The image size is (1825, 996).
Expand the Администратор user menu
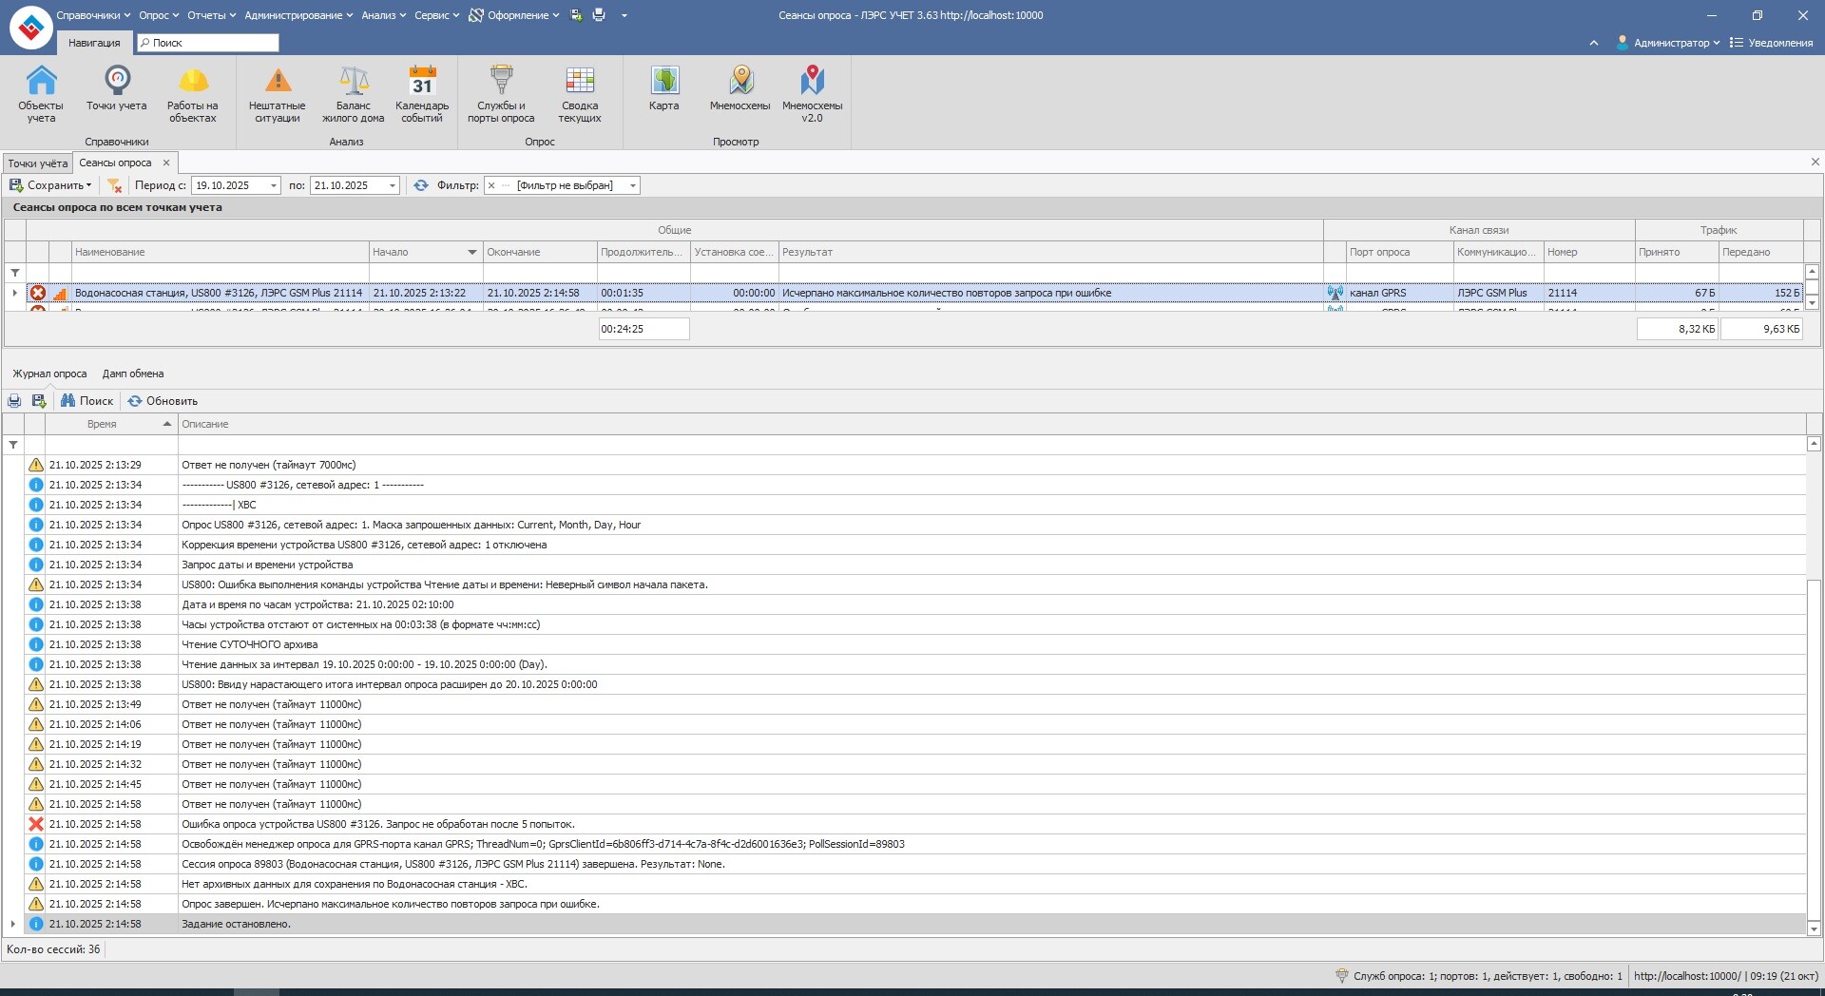(1670, 43)
